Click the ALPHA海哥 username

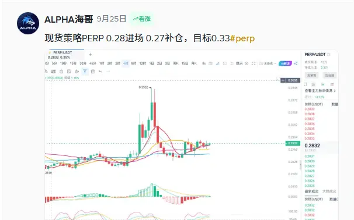[x=68, y=19]
